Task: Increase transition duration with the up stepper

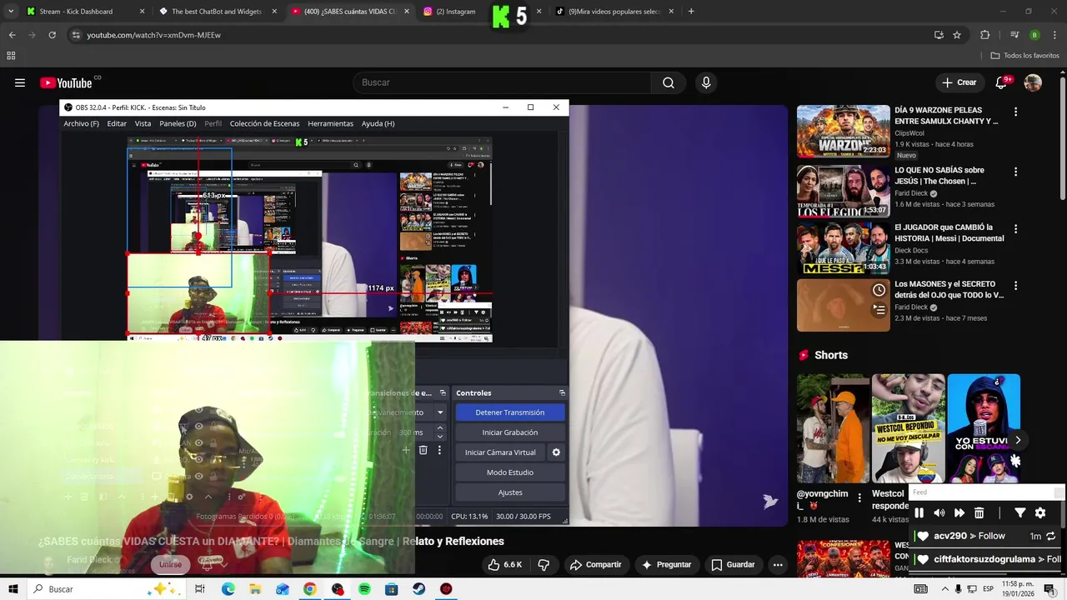Action: tap(440, 428)
